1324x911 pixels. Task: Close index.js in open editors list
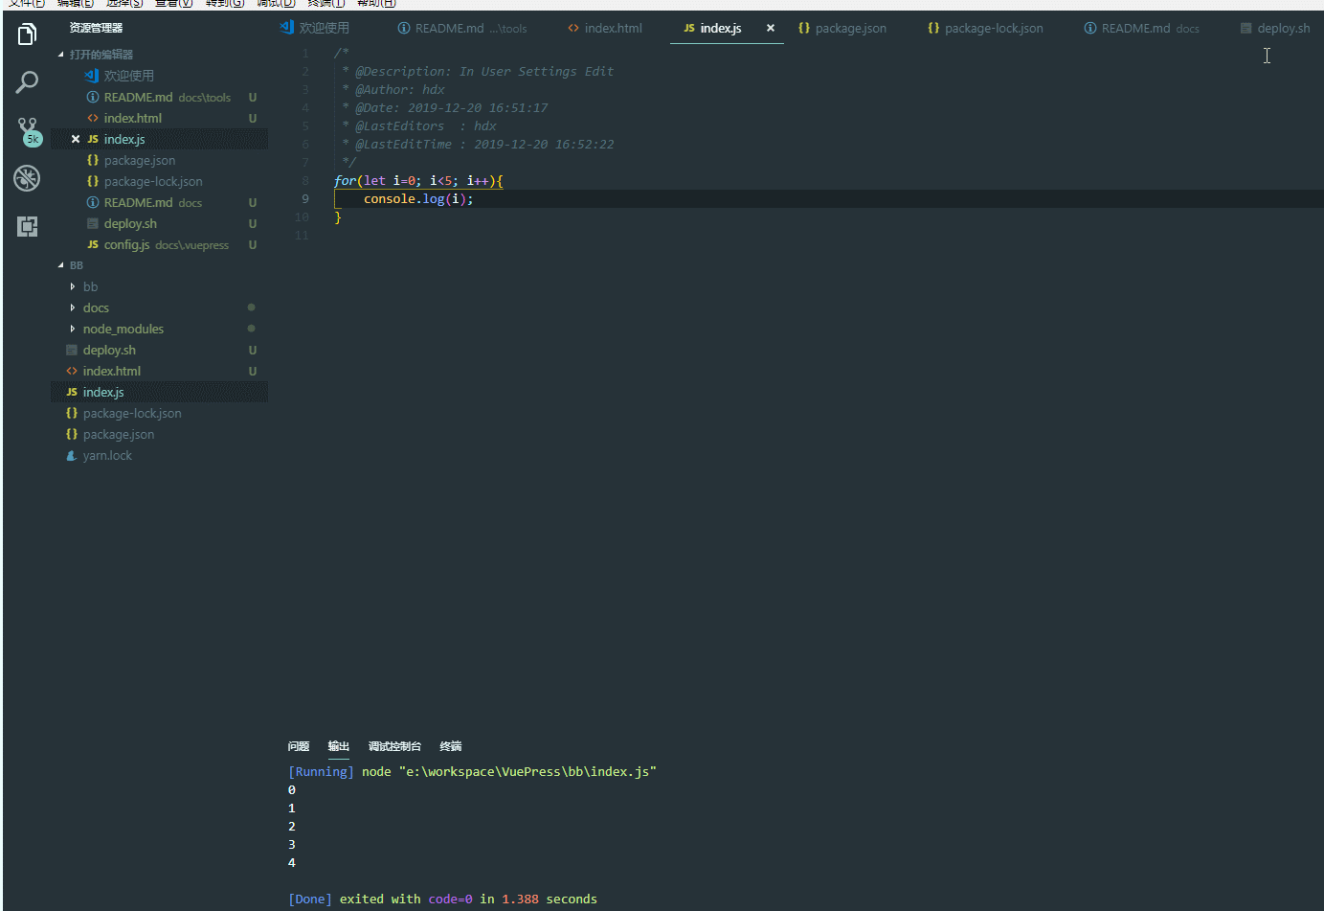(x=76, y=139)
